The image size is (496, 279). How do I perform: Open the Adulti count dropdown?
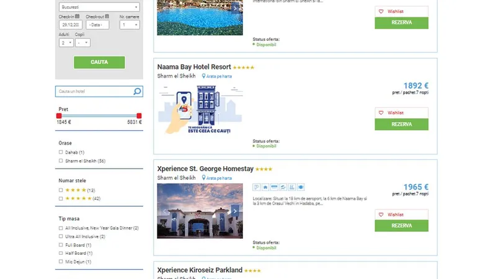coord(66,43)
